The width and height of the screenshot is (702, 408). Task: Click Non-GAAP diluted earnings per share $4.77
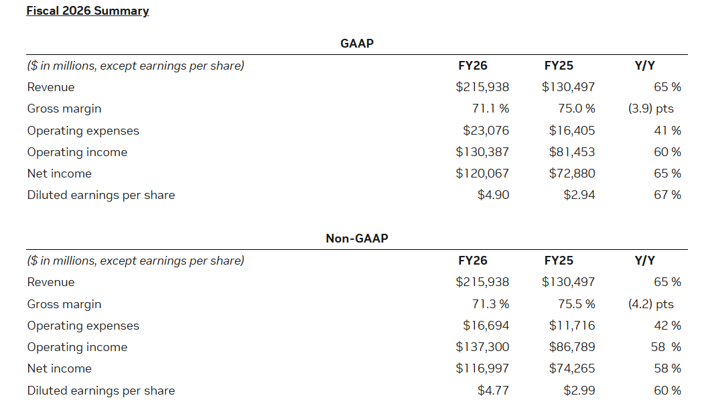point(493,391)
